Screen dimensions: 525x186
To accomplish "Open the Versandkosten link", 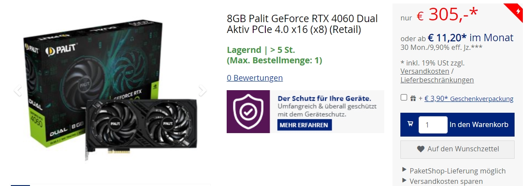I will point(425,71).
